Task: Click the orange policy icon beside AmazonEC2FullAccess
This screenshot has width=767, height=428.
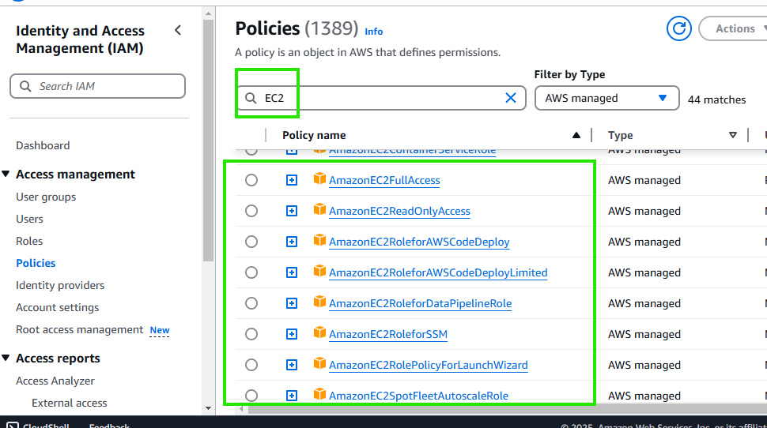Action: [319, 178]
